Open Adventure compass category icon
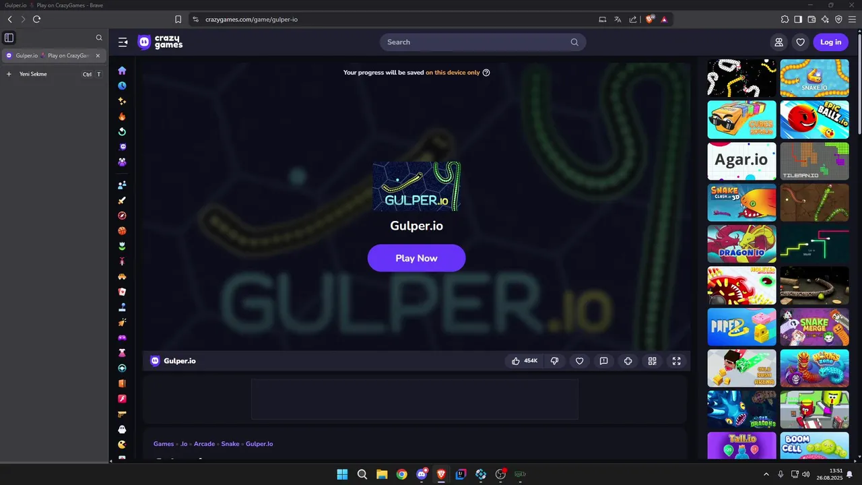The width and height of the screenshot is (862, 485). coord(122,216)
